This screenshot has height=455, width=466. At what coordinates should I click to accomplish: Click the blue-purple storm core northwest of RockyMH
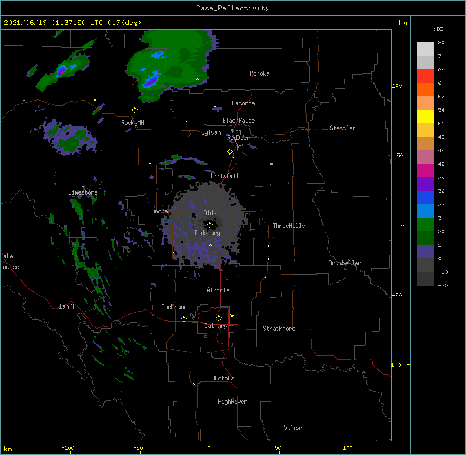pos(61,71)
